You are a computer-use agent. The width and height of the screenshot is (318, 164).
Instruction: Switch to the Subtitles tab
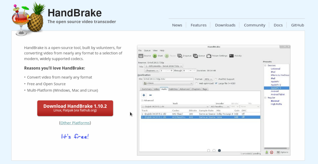coord(173,89)
